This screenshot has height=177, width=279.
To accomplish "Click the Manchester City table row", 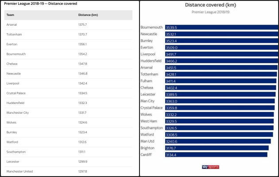I will coord(69,112).
